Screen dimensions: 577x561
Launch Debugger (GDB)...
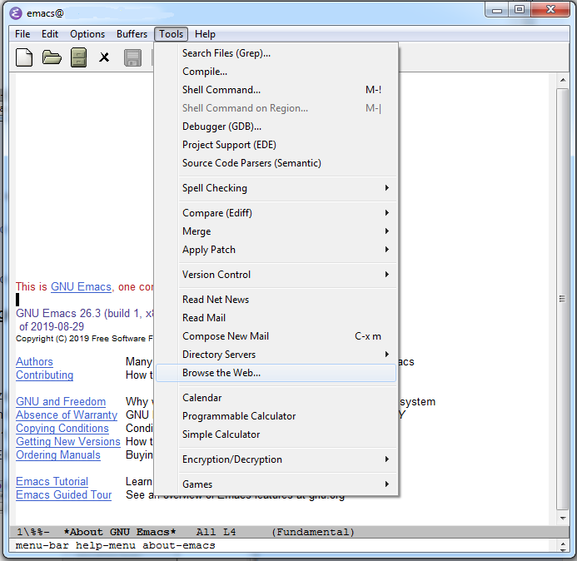276,127
